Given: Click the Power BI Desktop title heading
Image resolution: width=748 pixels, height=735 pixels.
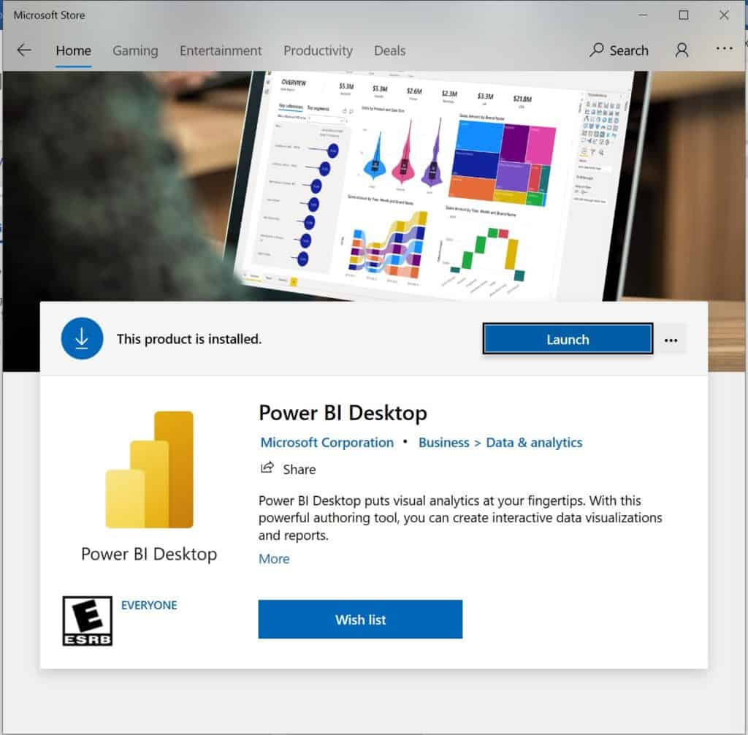Looking at the screenshot, I should pos(343,413).
